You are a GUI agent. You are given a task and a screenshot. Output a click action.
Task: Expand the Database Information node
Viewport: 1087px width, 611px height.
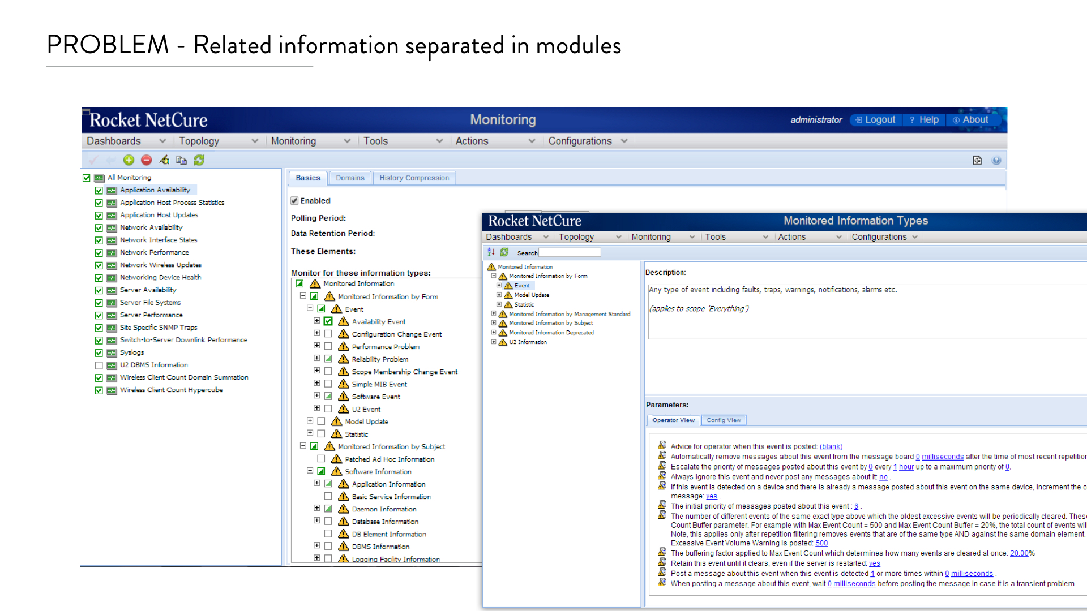tap(317, 520)
